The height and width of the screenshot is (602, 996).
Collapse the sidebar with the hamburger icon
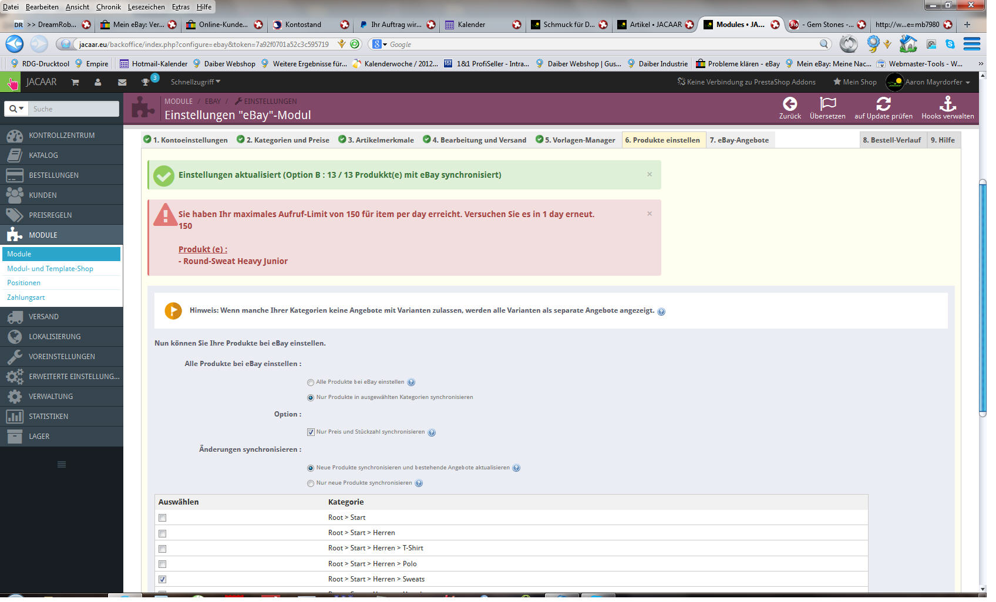[62, 465]
